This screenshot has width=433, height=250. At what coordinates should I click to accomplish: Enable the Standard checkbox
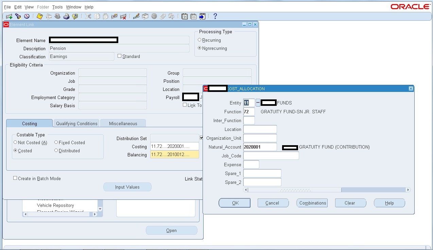pos(120,56)
